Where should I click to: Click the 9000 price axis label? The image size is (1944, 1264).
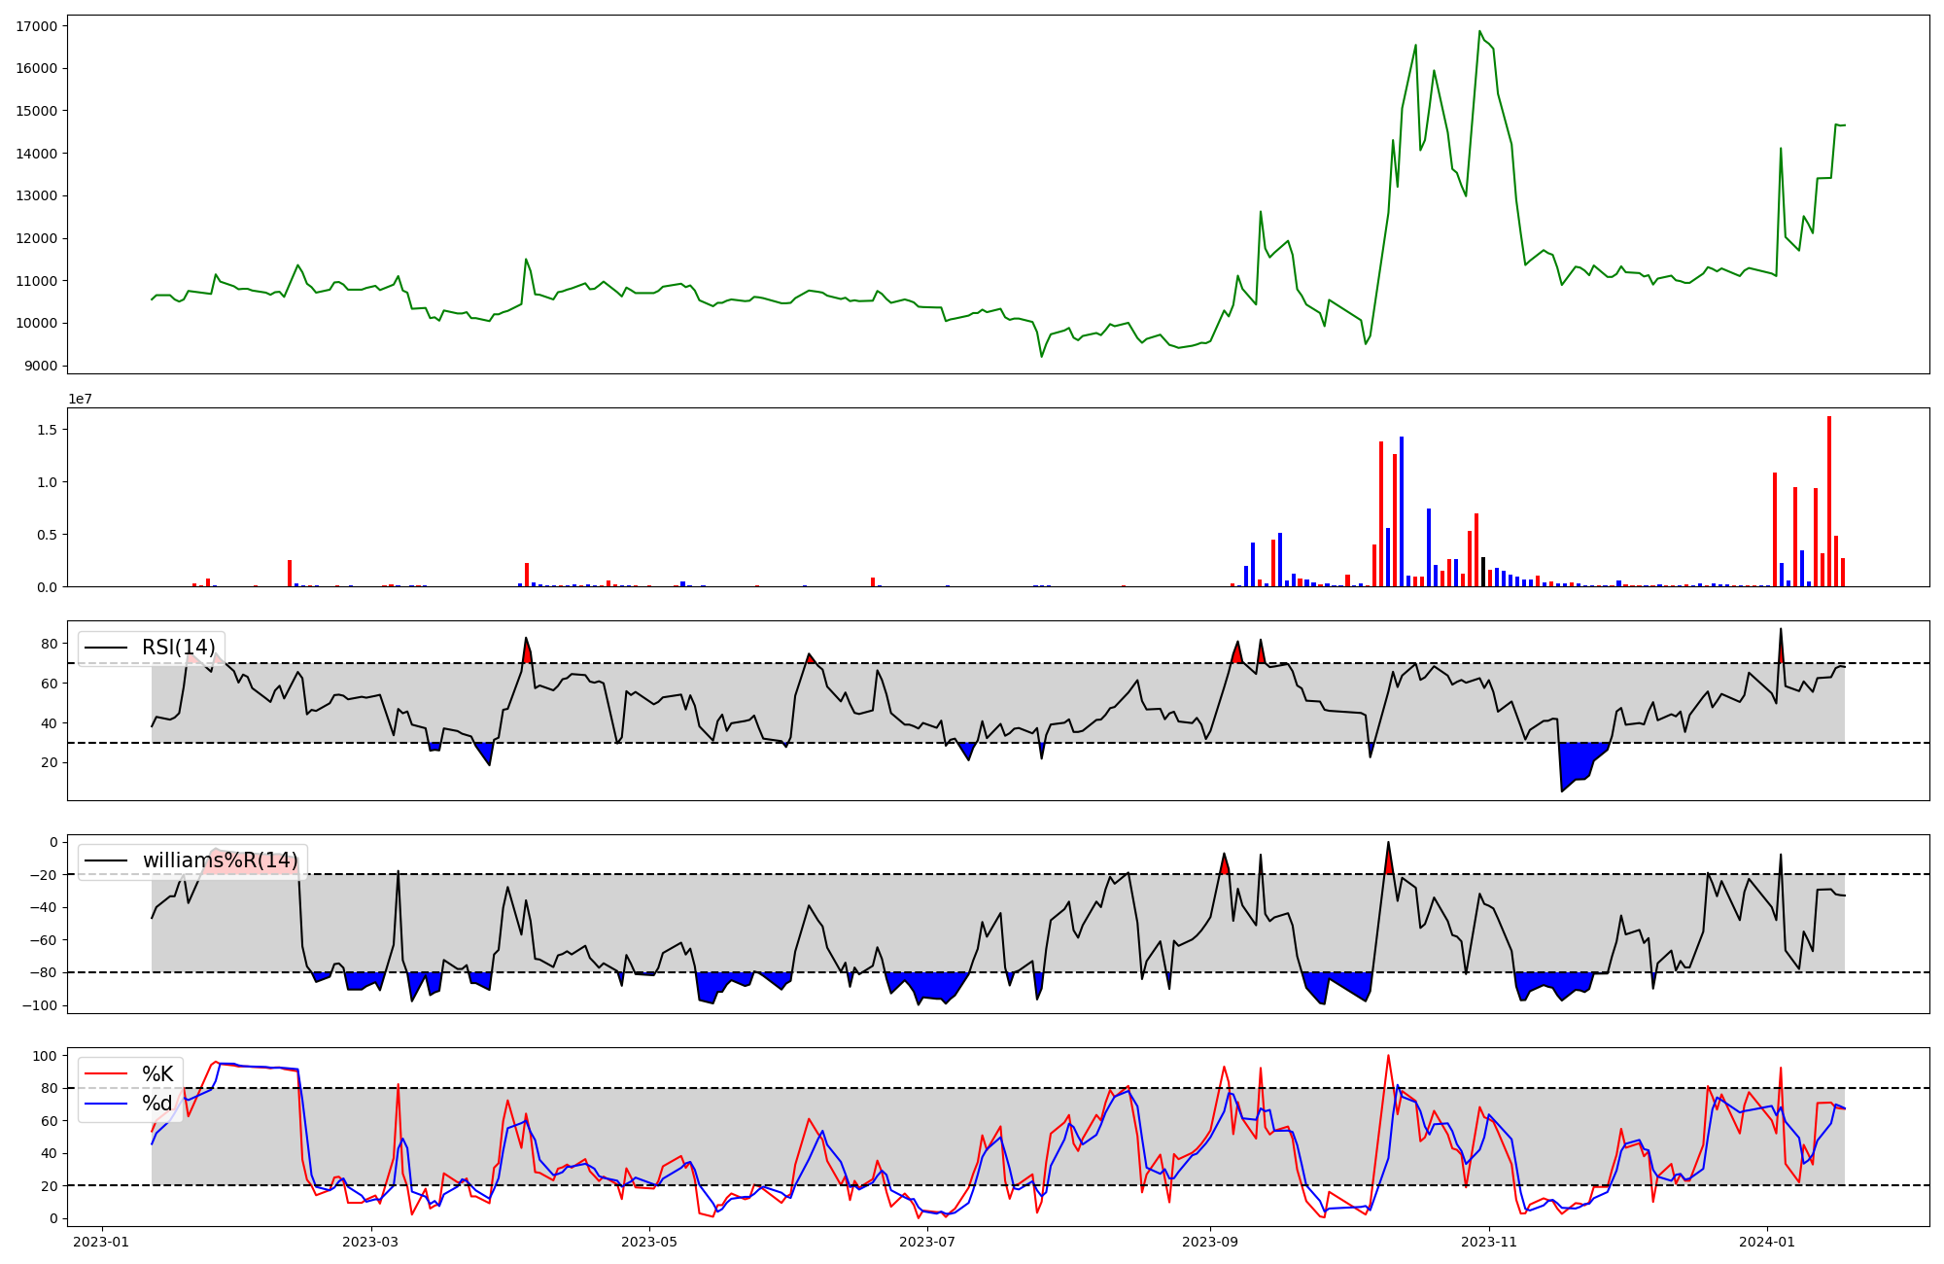40,366
